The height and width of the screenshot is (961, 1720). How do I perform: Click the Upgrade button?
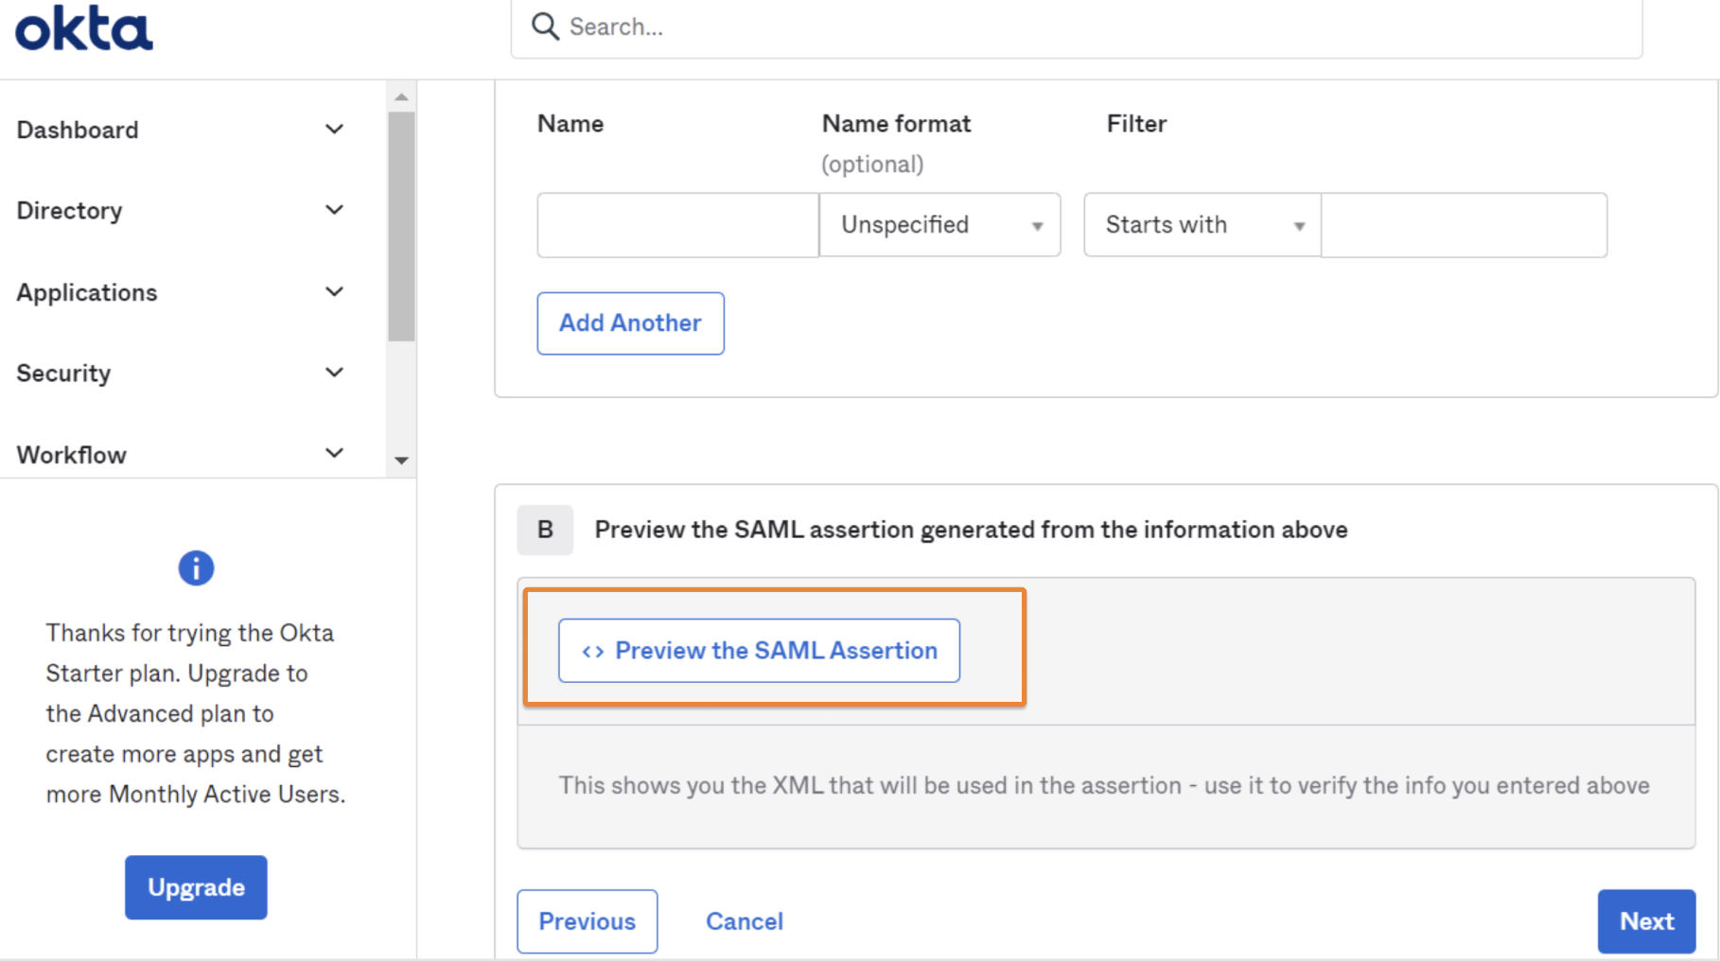click(x=195, y=887)
